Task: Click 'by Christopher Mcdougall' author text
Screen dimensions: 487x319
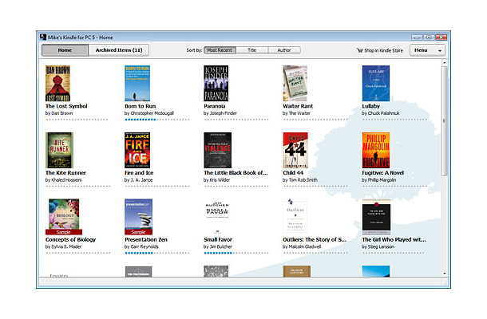Action: pos(149,113)
